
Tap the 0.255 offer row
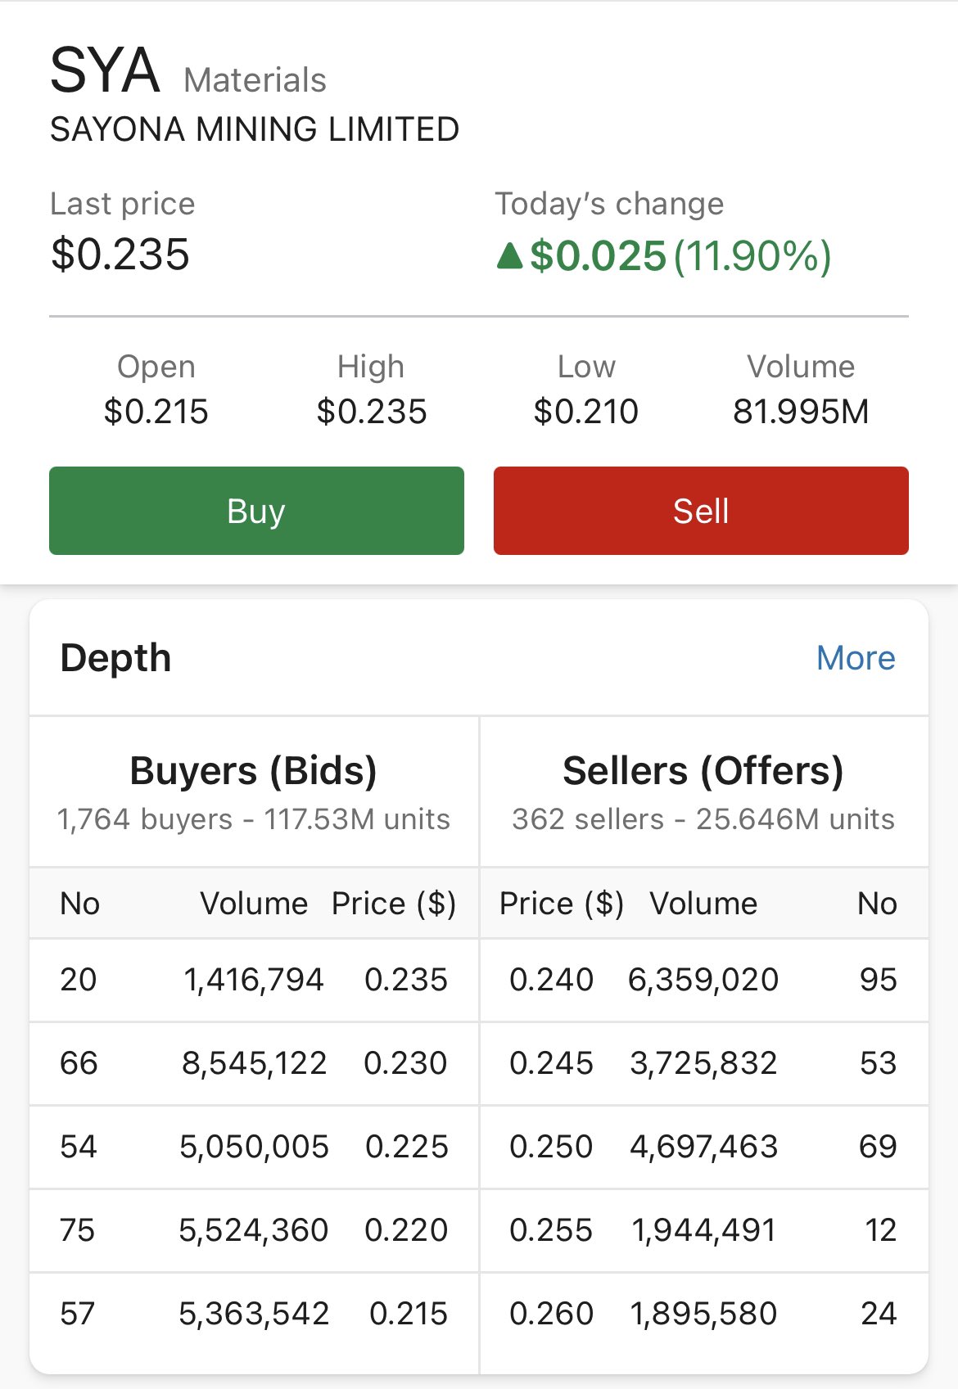[x=703, y=1230]
